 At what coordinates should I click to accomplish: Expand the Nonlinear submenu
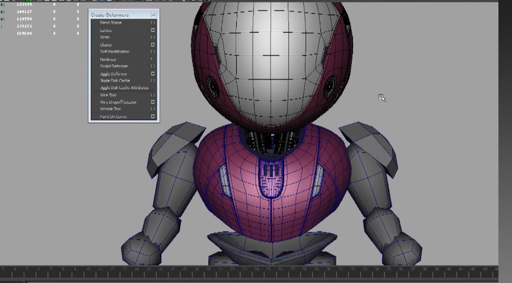(109, 59)
